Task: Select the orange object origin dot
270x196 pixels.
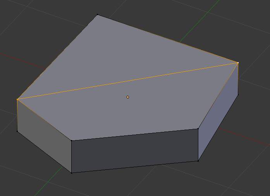Action: [127, 97]
